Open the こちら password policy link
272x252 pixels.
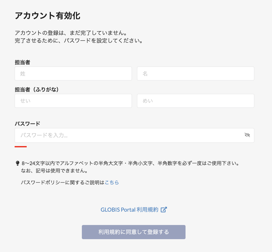(x=112, y=183)
